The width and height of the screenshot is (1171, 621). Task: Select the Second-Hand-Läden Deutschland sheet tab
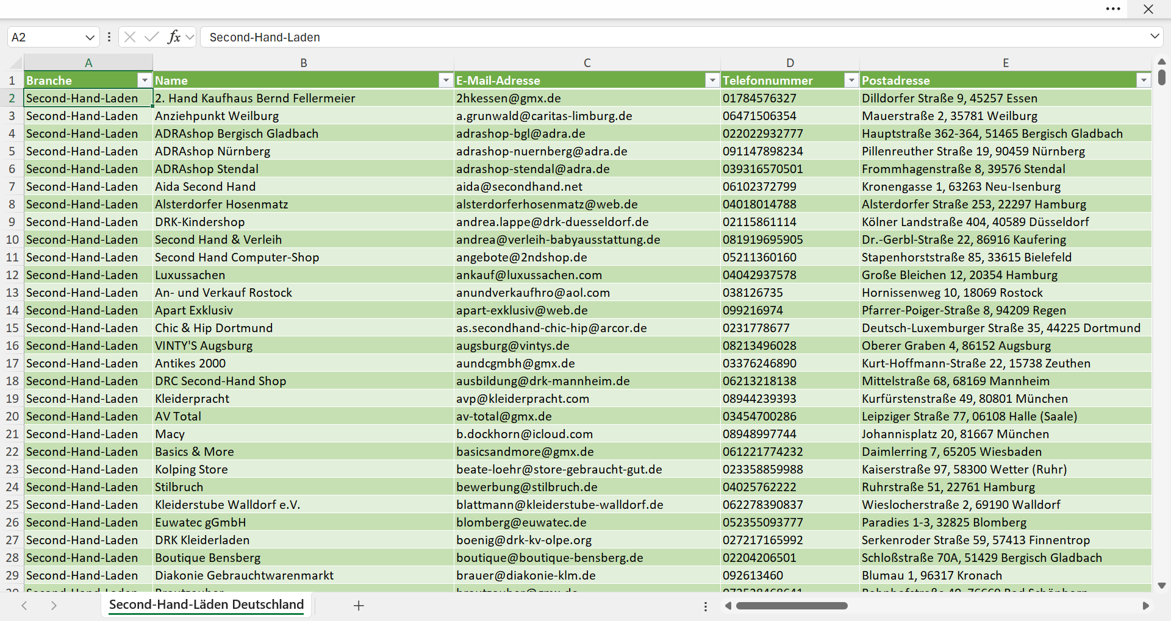pyautogui.click(x=206, y=605)
